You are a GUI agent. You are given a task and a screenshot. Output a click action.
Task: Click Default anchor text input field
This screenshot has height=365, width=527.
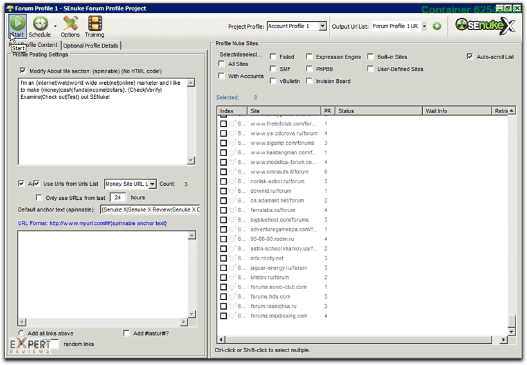[150, 209]
